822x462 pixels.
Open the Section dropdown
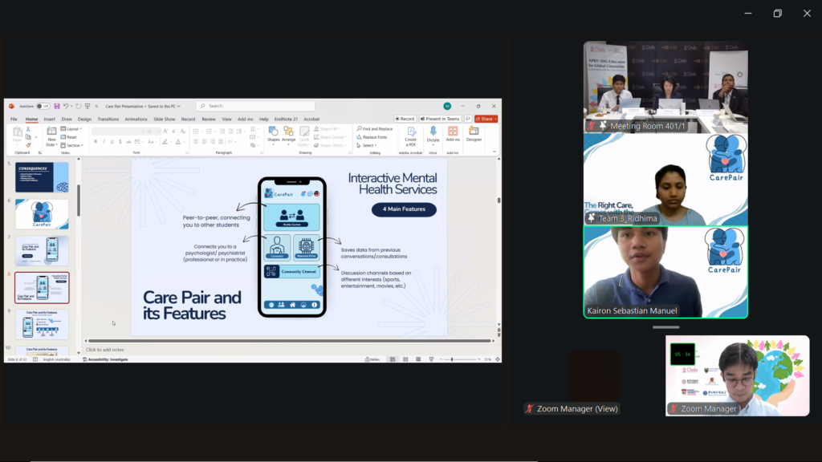pos(71,146)
